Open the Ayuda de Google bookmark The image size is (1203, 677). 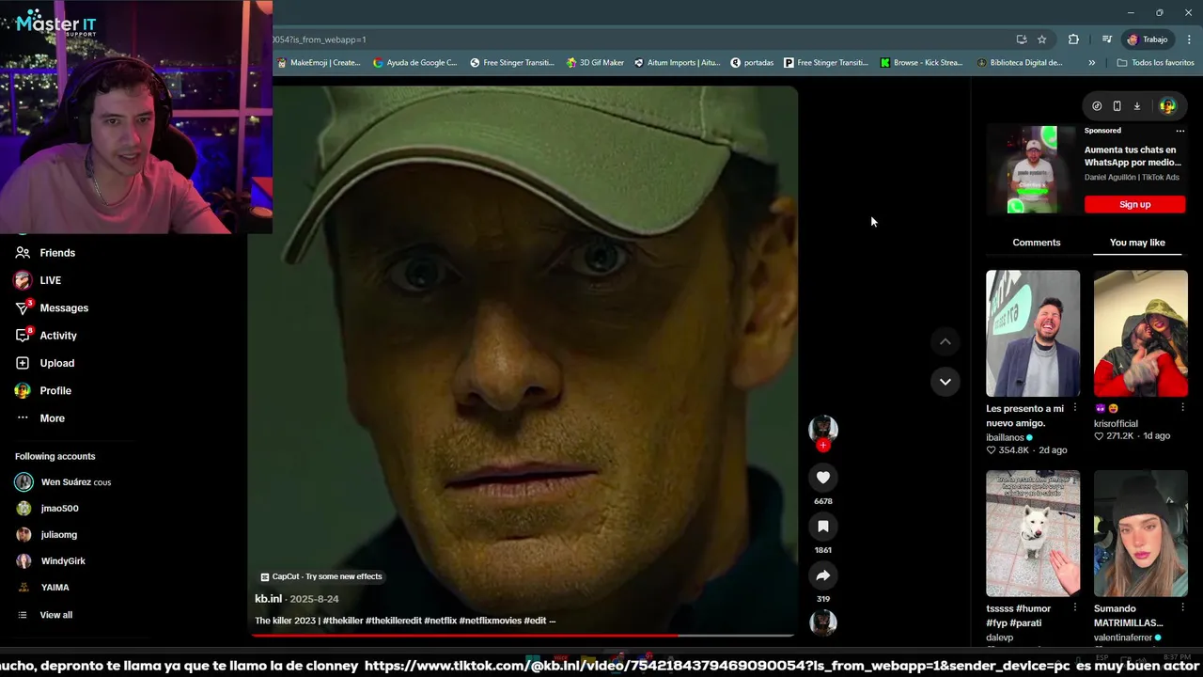tap(414, 63)
